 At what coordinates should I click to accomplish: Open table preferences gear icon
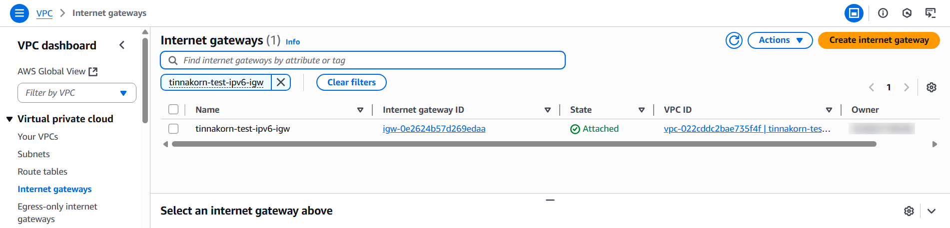(x=931, y=87)
